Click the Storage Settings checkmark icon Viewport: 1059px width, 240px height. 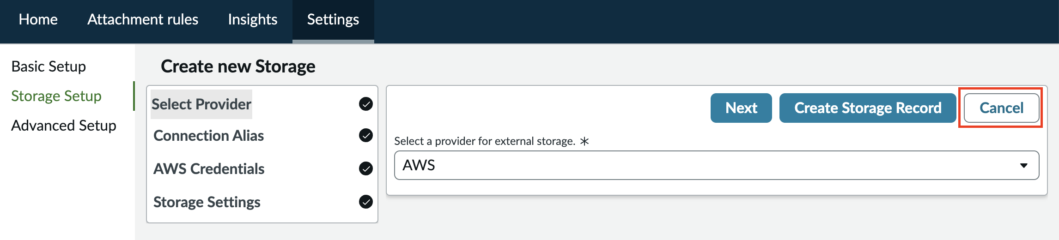tap(366, 202)
